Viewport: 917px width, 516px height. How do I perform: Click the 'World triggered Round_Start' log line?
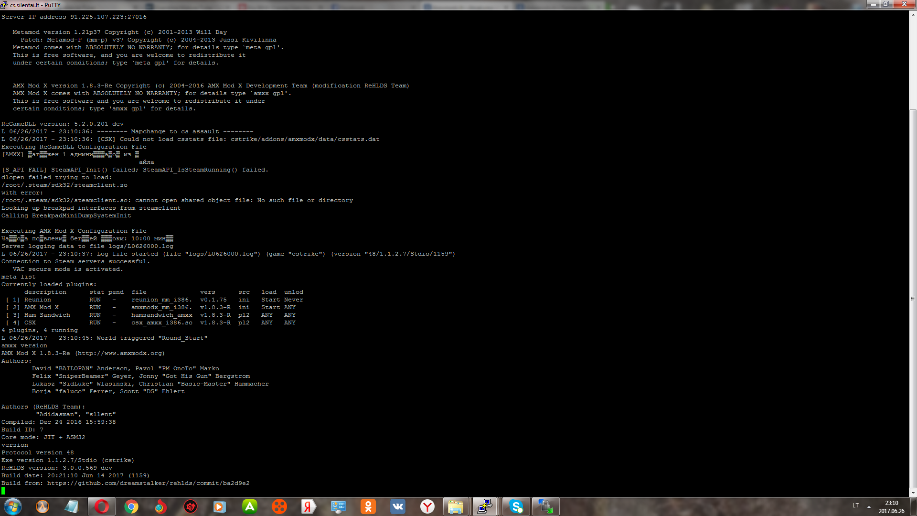105,338
